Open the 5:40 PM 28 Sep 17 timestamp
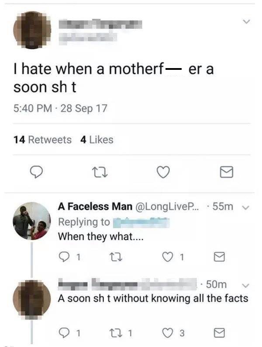 [x=60, y=108]
